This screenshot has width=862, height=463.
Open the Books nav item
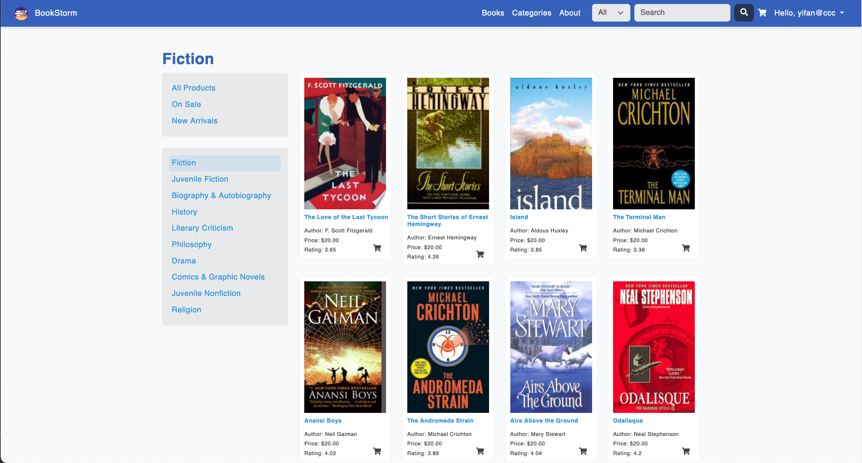[x=493, y=13]
